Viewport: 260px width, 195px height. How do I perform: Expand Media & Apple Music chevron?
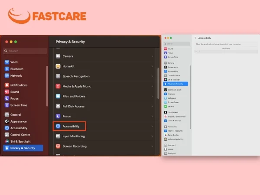click(x=152, y=86)
